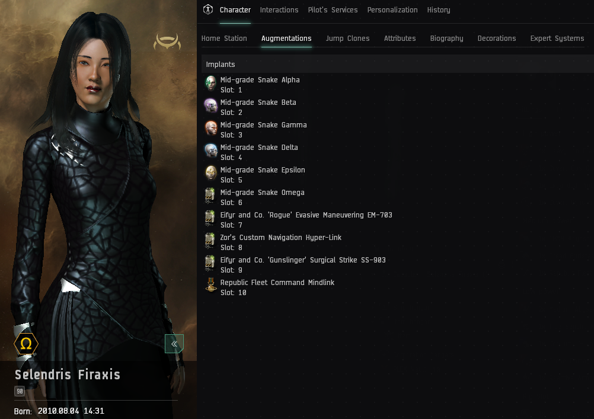Click the 'Rogue' Evasive Maneuvering EM-703 icon
This screenshot has height=419, width=594.
[x=210, y=219]
